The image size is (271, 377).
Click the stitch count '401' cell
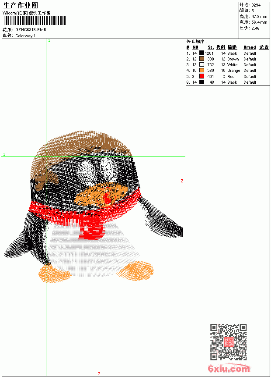click(211, 77)
